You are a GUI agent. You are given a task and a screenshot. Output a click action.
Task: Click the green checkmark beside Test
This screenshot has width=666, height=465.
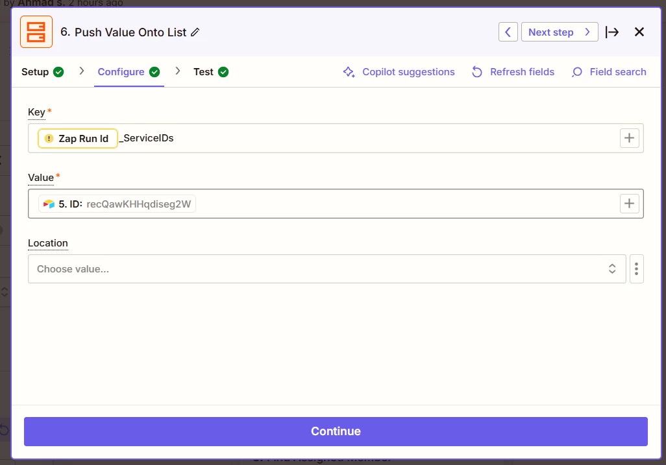pyautogui.click(x=223, y=72)
